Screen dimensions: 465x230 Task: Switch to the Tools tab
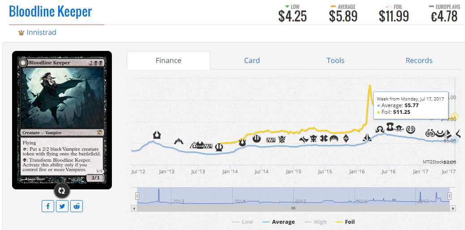coord(335,60)
